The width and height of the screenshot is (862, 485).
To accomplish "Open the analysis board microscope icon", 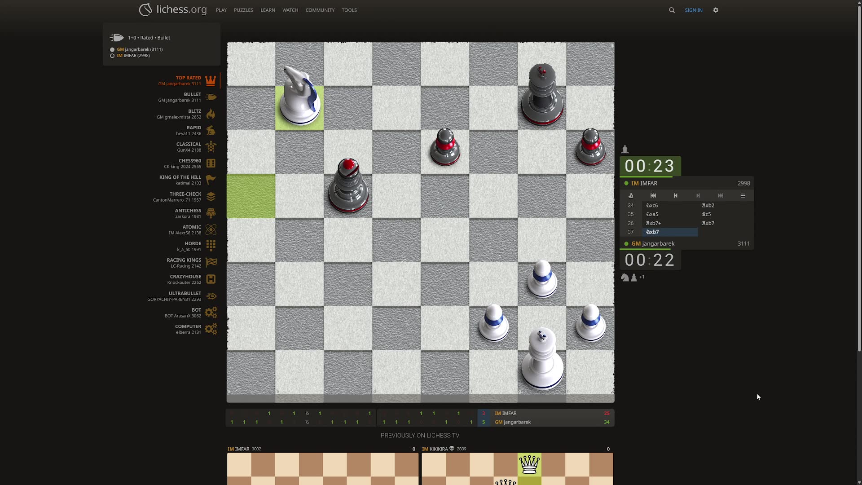I will tap(631, 195).
